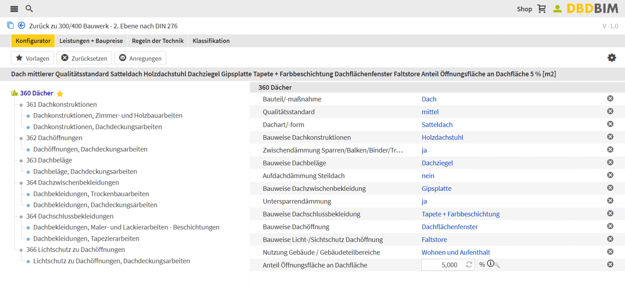Image resolution: width=625 pixels, height=304 pixels.
Task: Remove the Bauteil/-maßnahme value
Action: (610, 99)
